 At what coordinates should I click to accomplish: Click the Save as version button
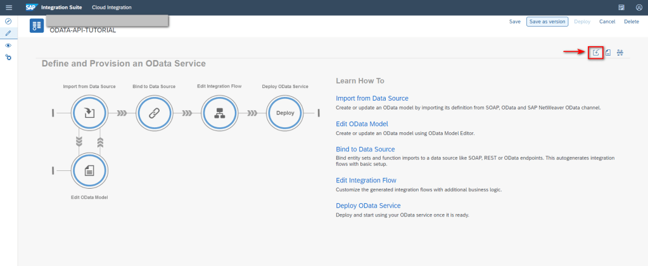click(547, 22)
